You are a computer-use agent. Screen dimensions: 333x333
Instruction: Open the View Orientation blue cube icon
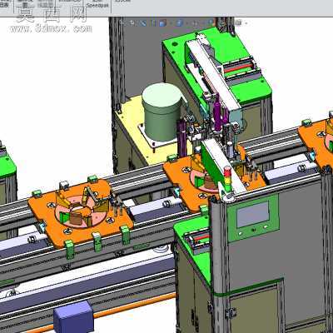(162, 22)
